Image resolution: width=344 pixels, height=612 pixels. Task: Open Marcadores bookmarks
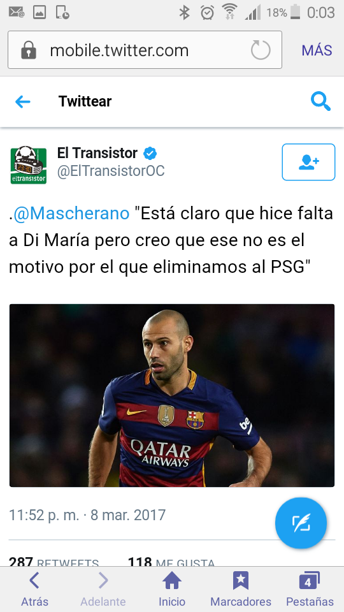pos(241,589)
